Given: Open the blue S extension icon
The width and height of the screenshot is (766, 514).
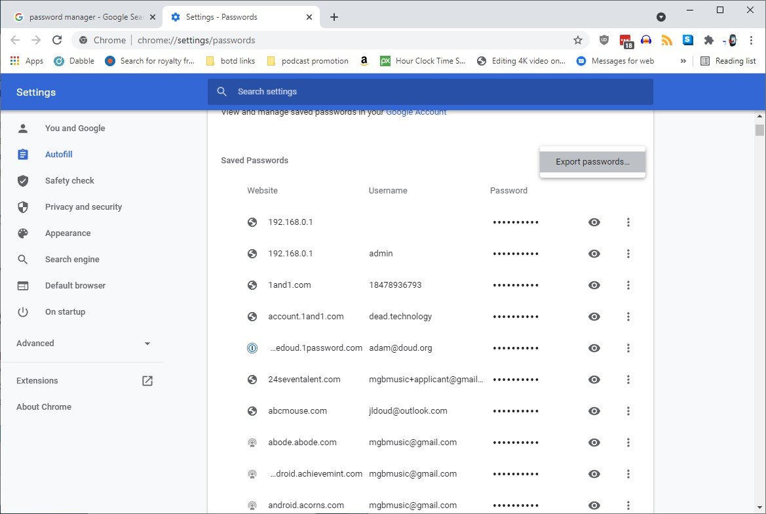Looking at the screenshot, I should (688, 40).
